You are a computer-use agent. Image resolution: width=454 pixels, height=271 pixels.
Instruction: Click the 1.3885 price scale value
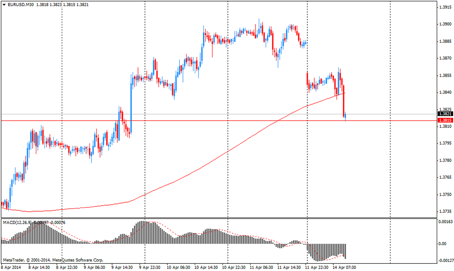(445, 41)
